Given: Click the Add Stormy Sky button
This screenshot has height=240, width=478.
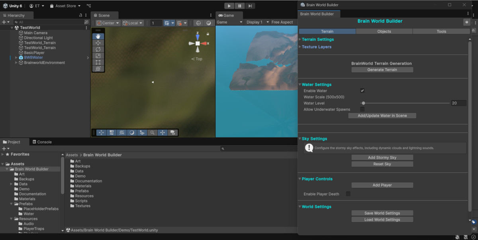Looking at the screenshot, I should click(x=382, y=157).
